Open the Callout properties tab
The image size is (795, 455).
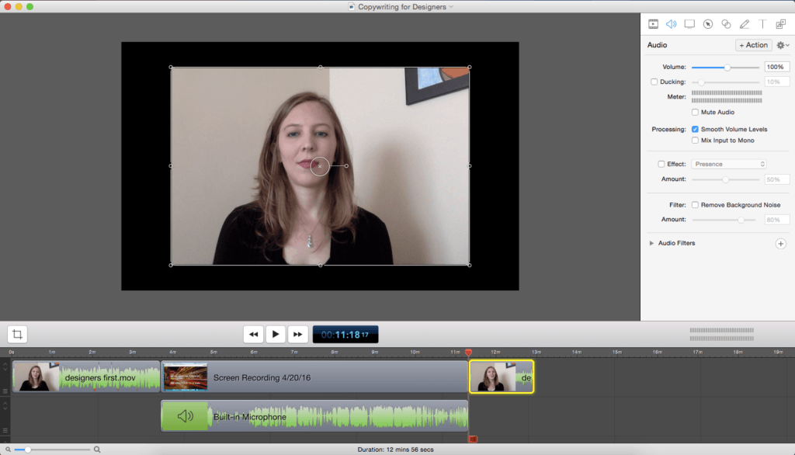pyautogui.click(x=707, y=24)
